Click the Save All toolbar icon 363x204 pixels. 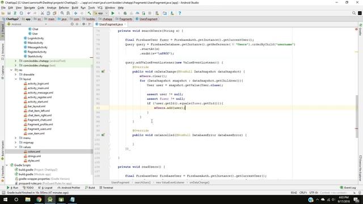[9, 13]
